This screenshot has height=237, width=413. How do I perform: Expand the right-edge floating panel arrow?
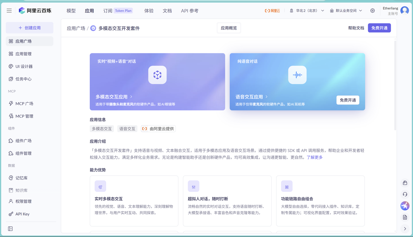click(x=405, y=229)
